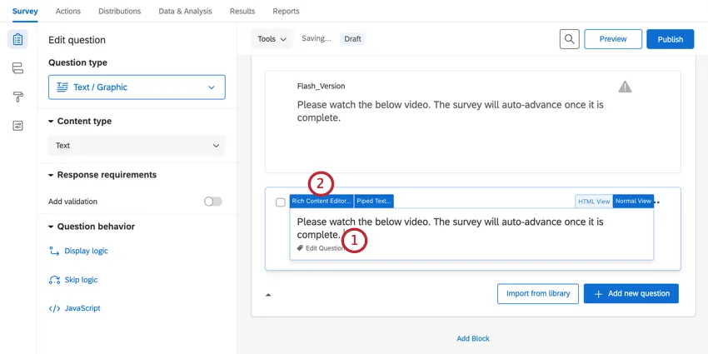This screenshot has height=354, width=708.
Task: Switch to the Distributions tab
Action: [119, 11]
